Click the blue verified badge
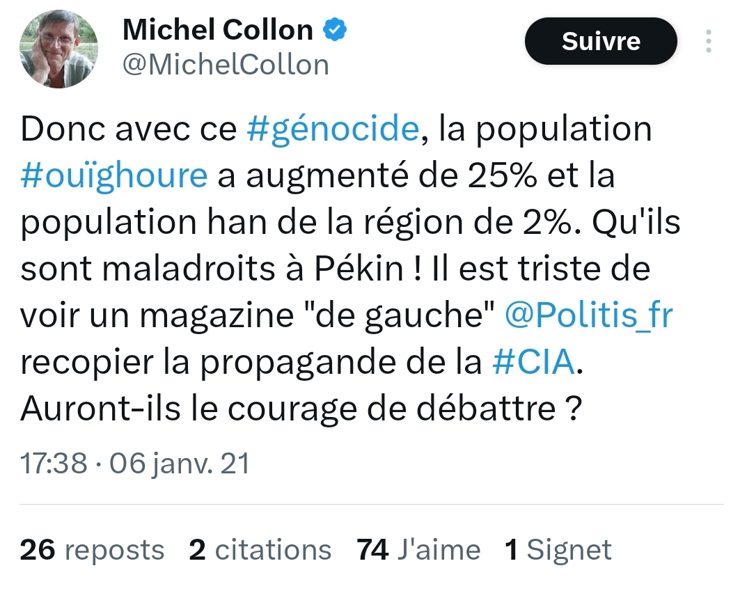This screenshot has height=591, width=747. tap(335, 29)
